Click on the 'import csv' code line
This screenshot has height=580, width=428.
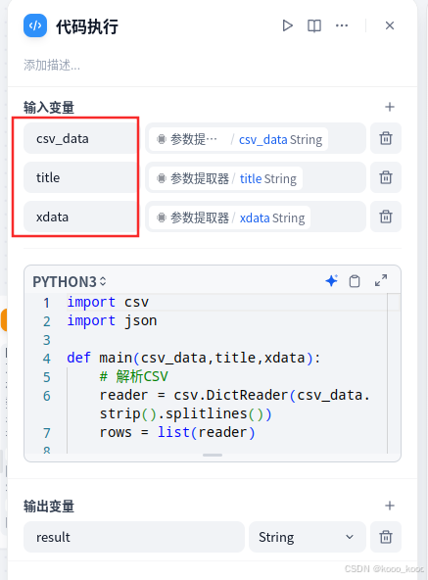pyautogui.click(x=108, y=302)
